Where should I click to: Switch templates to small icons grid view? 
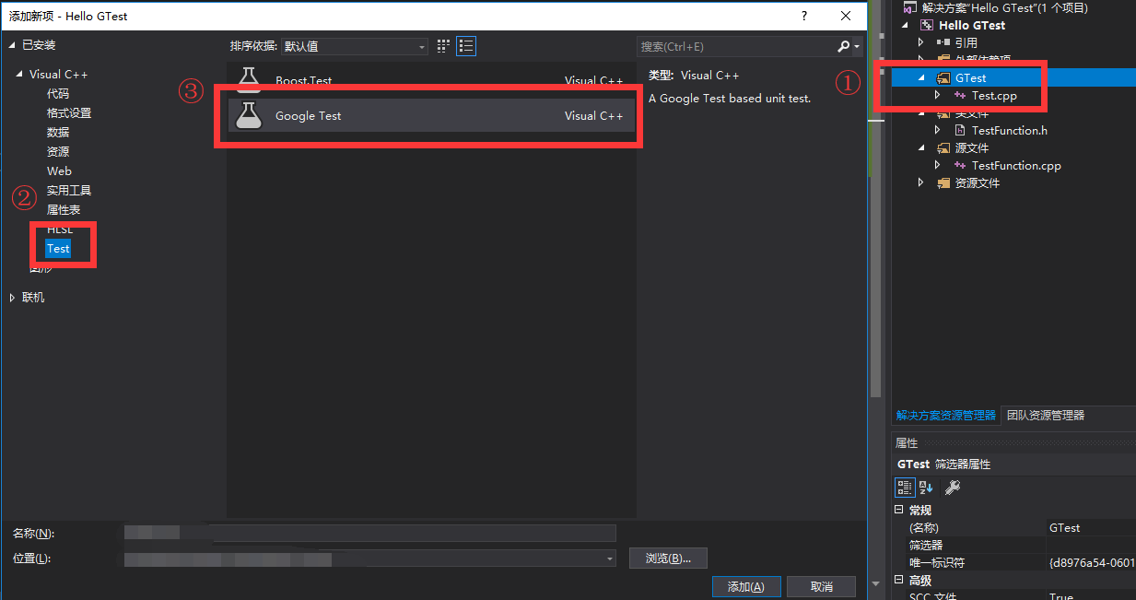pyautogui.click(x=443, y=45)
